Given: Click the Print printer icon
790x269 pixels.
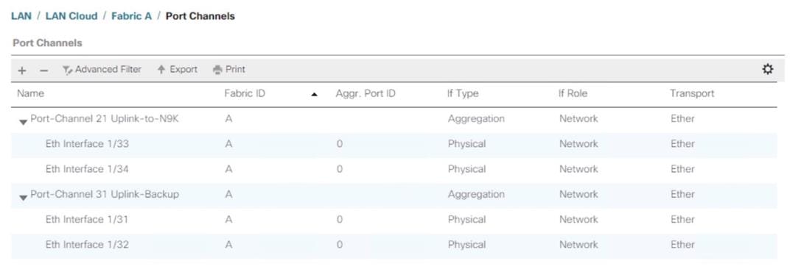Looking at the screenshot, I should click(x=217, y=70).
